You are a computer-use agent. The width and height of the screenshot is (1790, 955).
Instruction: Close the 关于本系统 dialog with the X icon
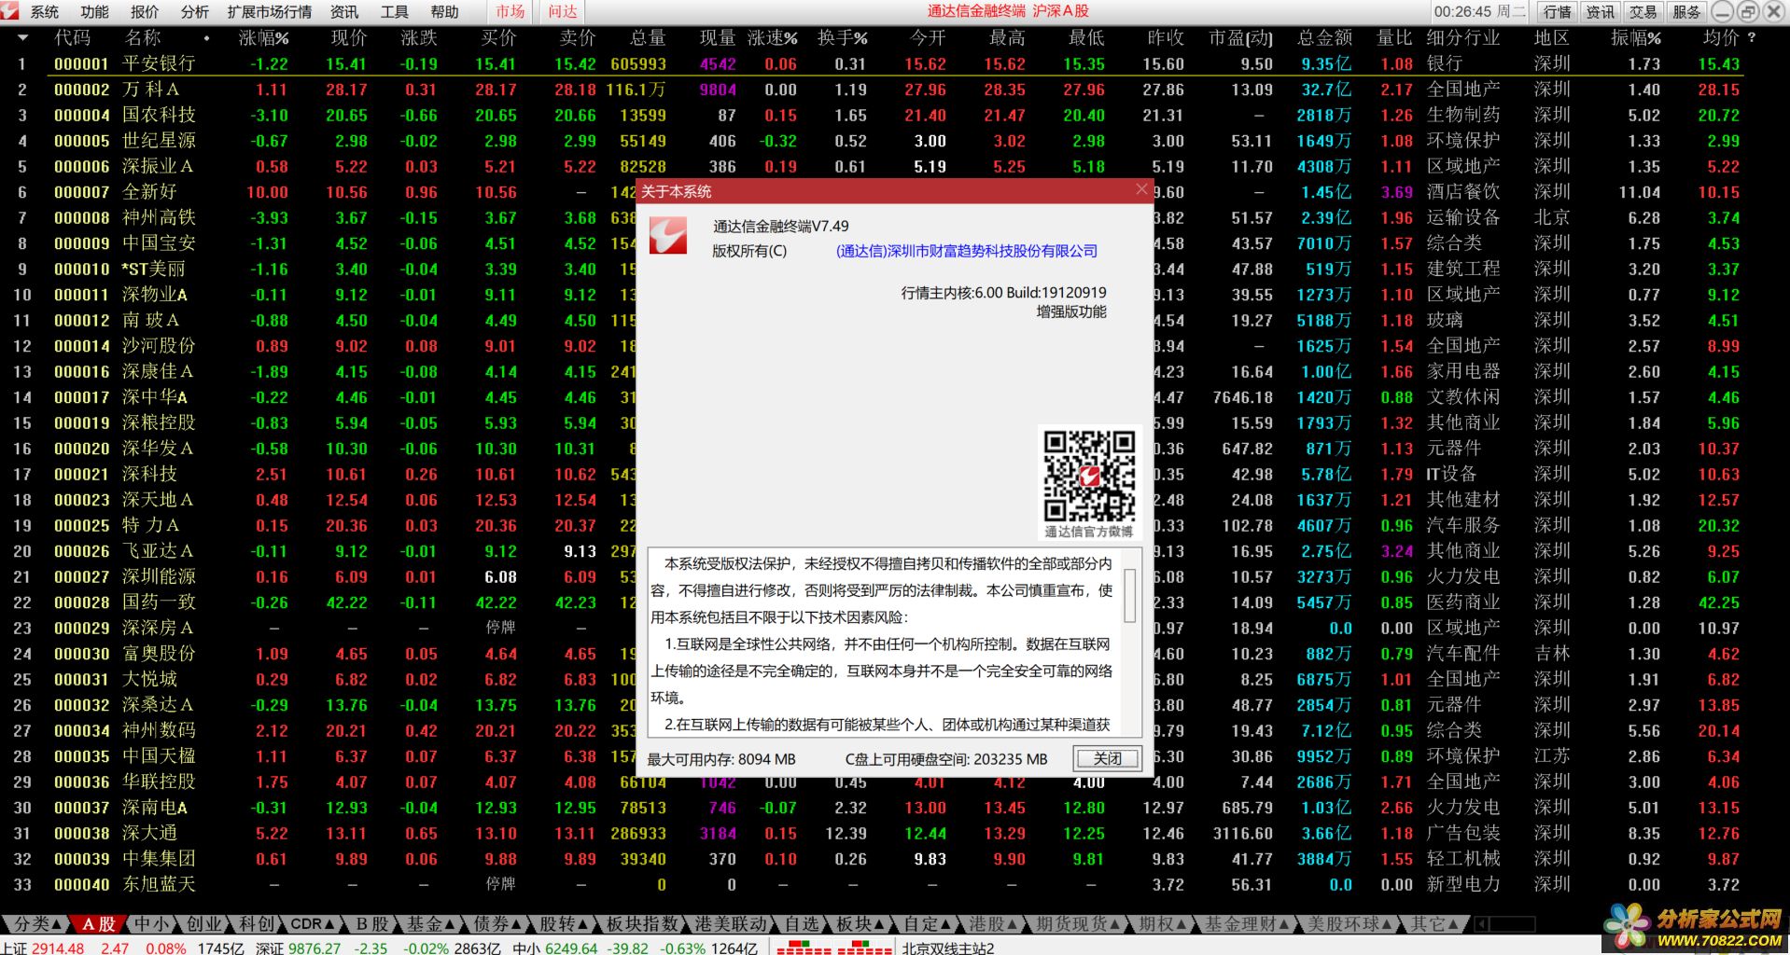click(1141, 189)
